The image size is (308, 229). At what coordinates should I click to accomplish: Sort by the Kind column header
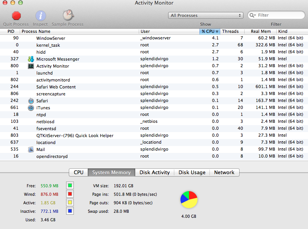click(292, 31)
